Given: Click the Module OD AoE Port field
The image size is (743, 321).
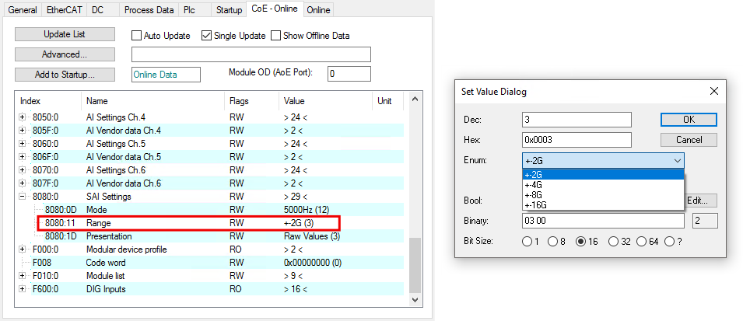Looking at the screenshot, I should point(349,74).
